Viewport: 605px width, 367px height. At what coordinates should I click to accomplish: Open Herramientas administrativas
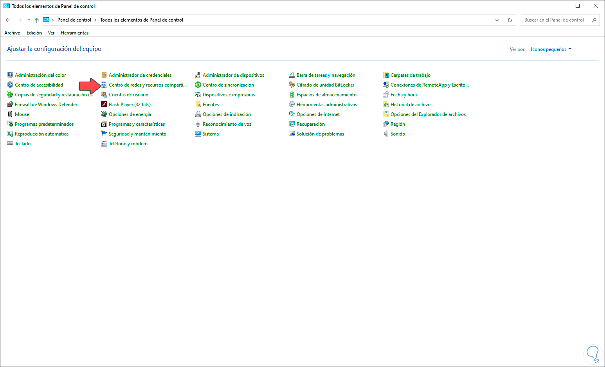click(x=326, y=104)
